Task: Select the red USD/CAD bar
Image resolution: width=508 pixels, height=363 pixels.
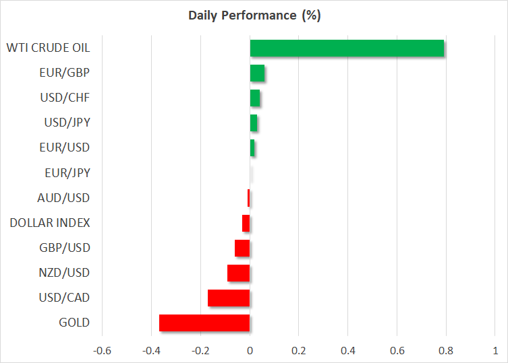Action: [x=229, y=298]
